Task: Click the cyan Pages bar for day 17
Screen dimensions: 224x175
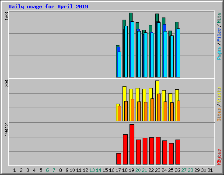Action: click(119, 64)
